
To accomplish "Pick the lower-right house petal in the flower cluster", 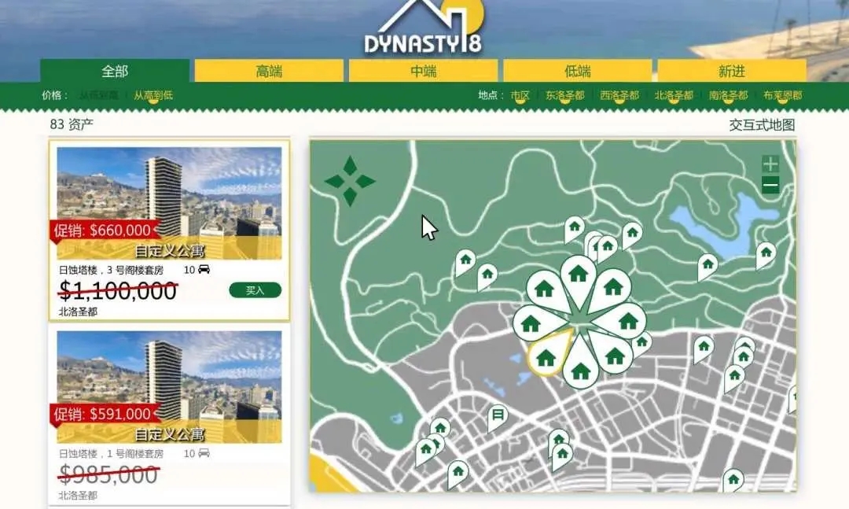I will click(613, 355).
